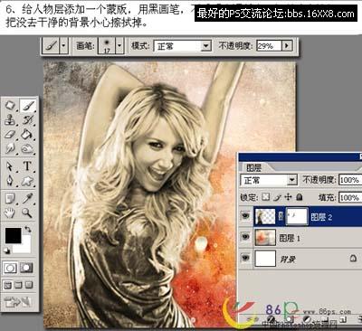Screen dimensions: 362x331
Task: Select the Hand tool
Action: (x=10, y=213)
